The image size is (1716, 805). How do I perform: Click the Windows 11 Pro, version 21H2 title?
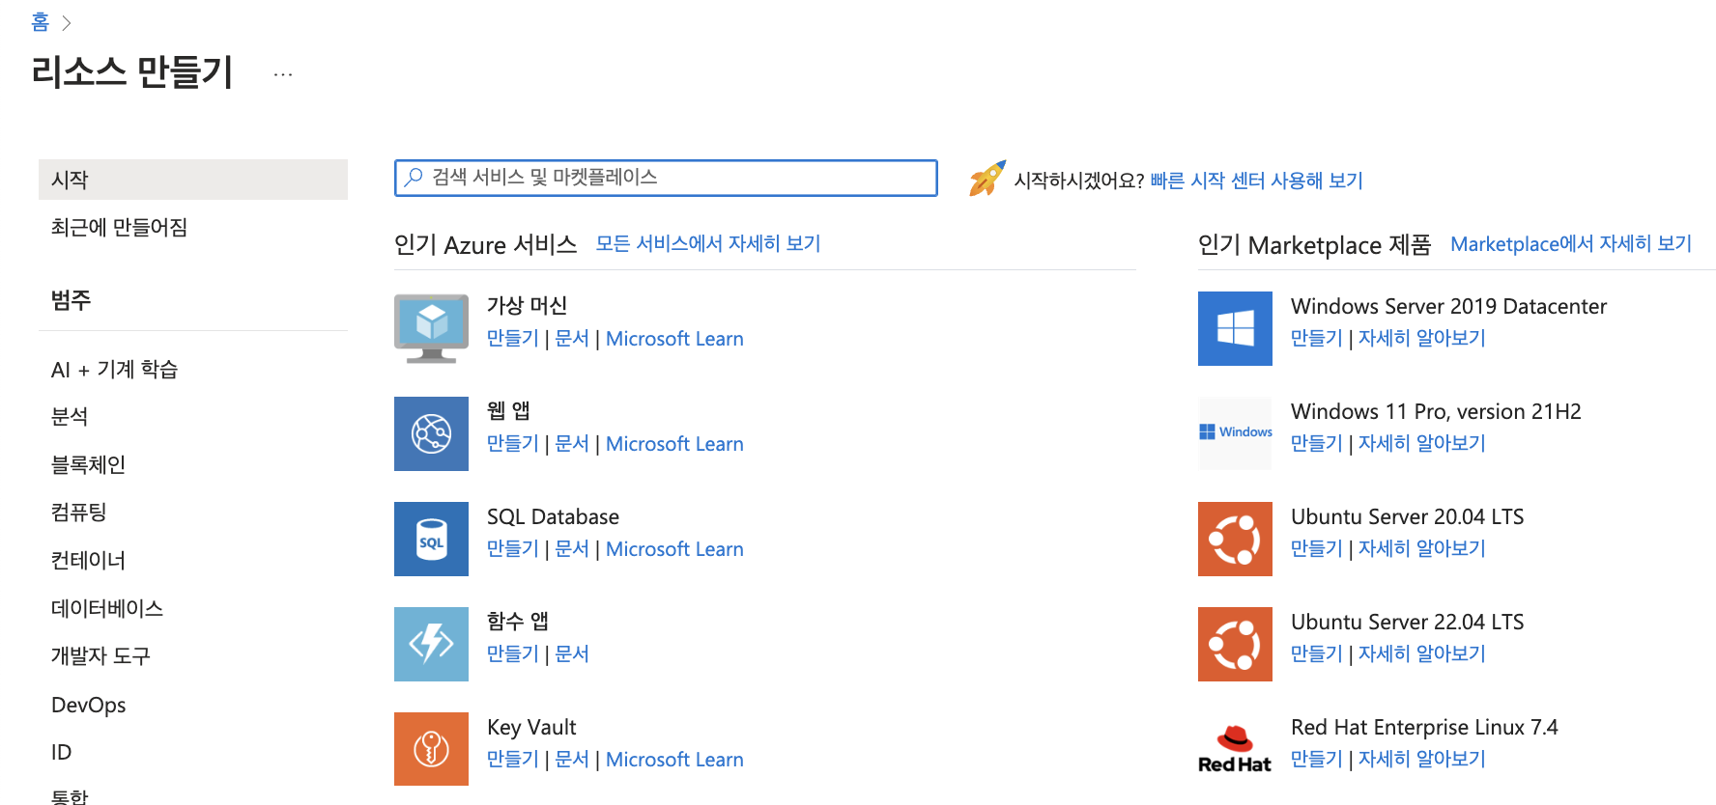1436,412
